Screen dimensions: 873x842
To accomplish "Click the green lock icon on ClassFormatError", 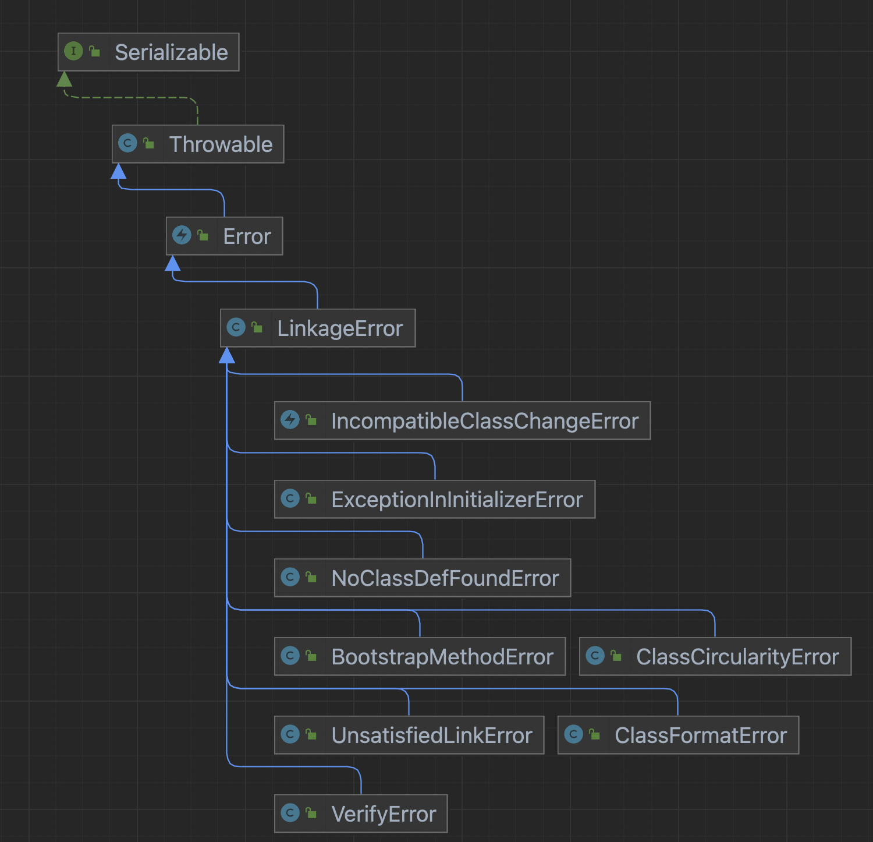I will pyautogui.click(x=594, y=734).
